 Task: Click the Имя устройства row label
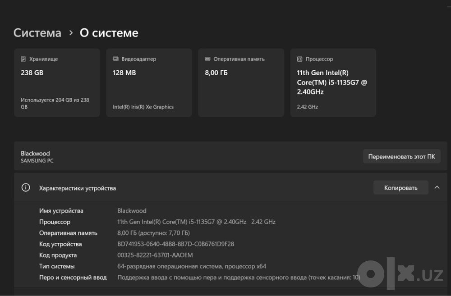61,211
